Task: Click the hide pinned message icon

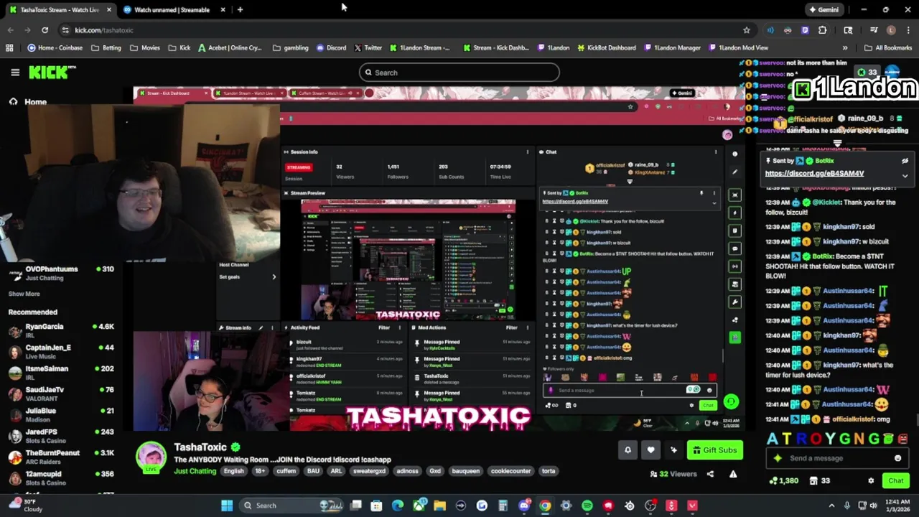Action: (x=905, y=161)
